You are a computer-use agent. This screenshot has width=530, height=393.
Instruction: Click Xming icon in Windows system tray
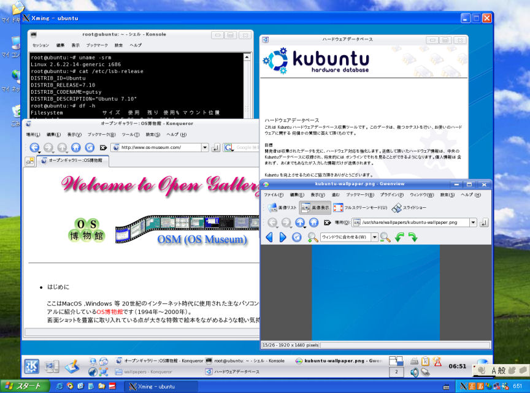tap(464, 386)
